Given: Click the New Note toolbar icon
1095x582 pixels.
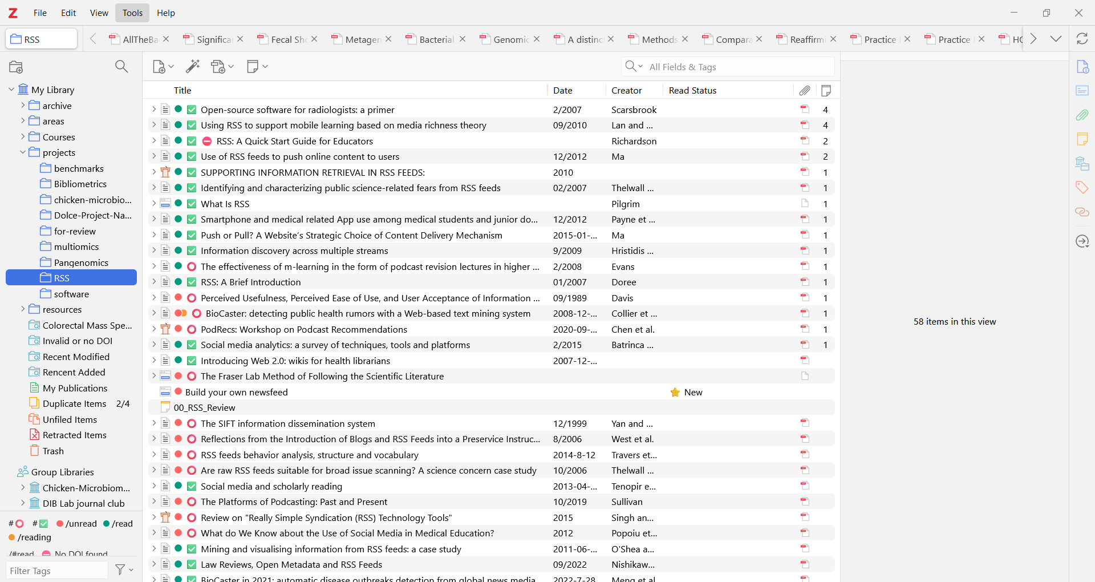Looking at the screenshot, I should (x=257, y=67).
